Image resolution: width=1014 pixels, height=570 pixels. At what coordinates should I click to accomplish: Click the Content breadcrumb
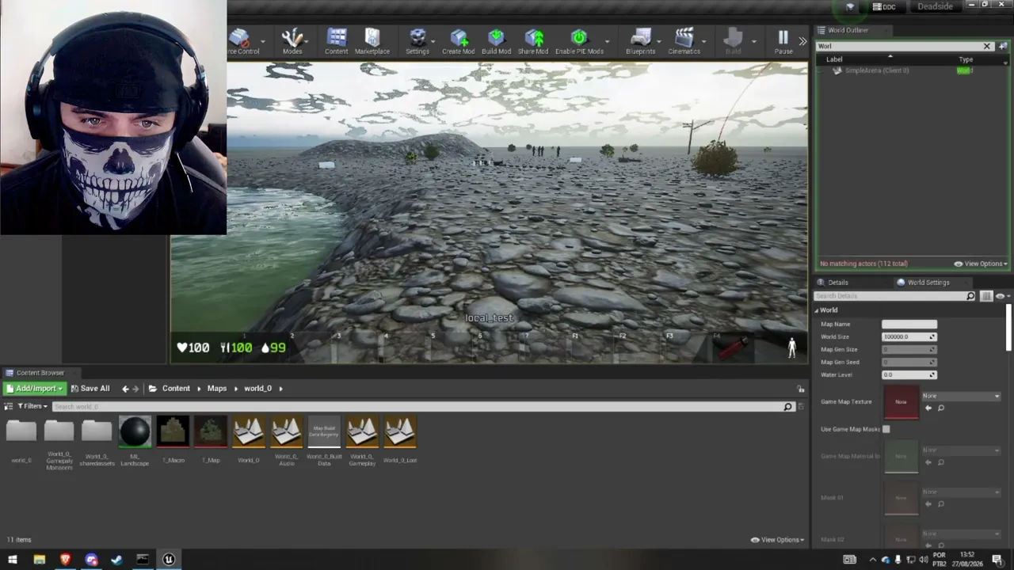coord(176,389)
